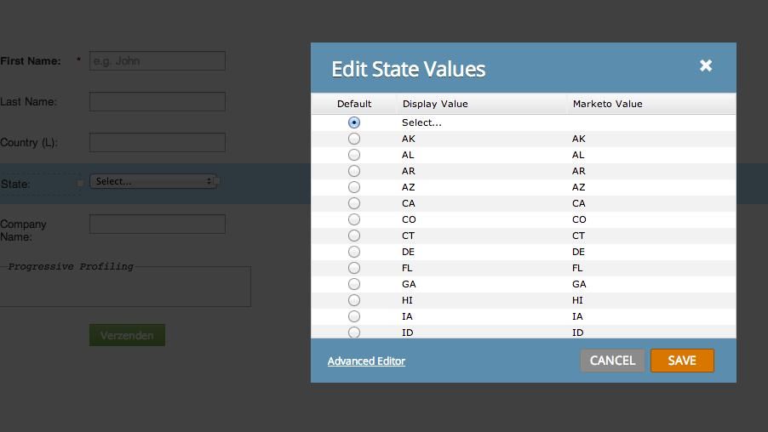Click the Company Name field
Screen dimensions: 768x432
(x=158, y=225)
